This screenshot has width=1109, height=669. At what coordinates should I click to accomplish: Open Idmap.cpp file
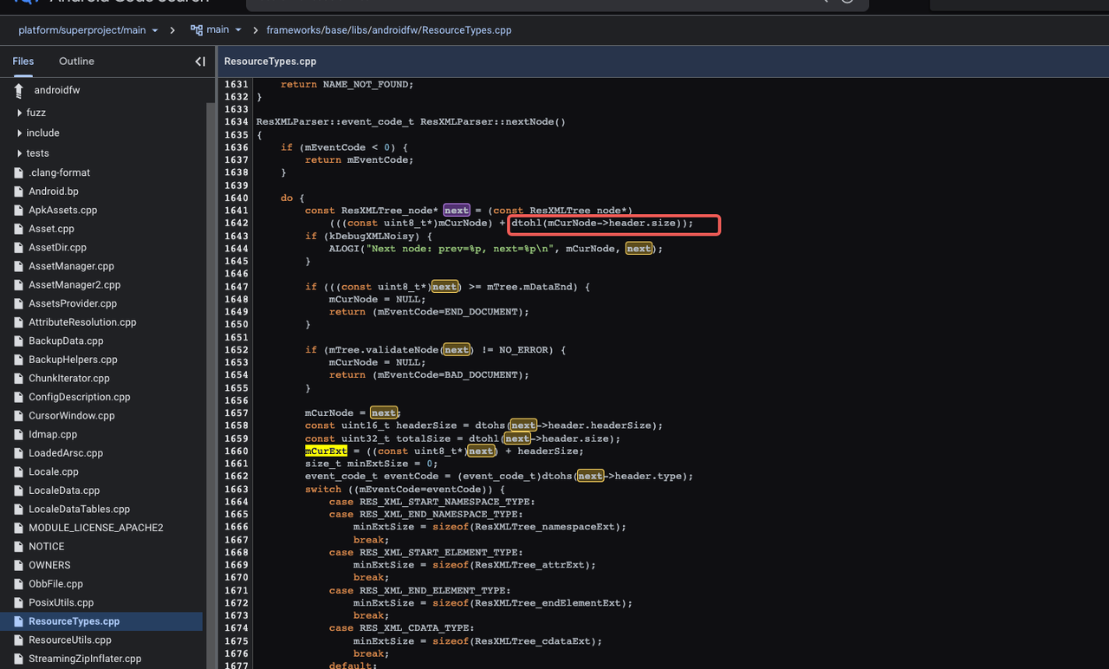tap(53, 435)
